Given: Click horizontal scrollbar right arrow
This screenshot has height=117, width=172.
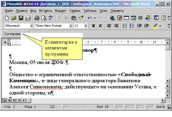Looking at the screenshot, I should click(163, 100).
